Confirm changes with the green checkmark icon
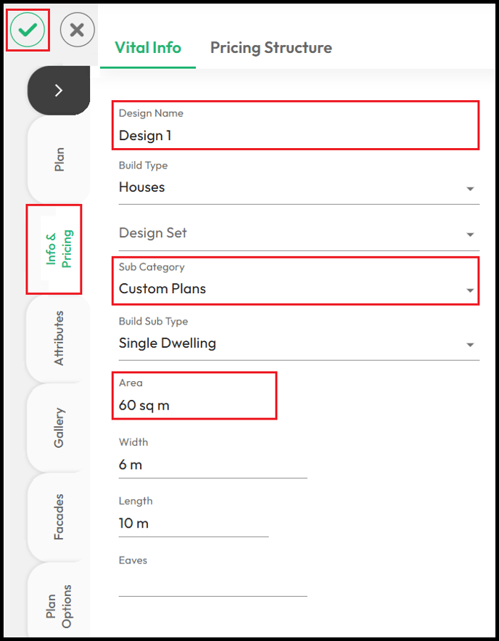Image resolution: width=499 pixels, height=641 pixels. [x=28, y=30]
